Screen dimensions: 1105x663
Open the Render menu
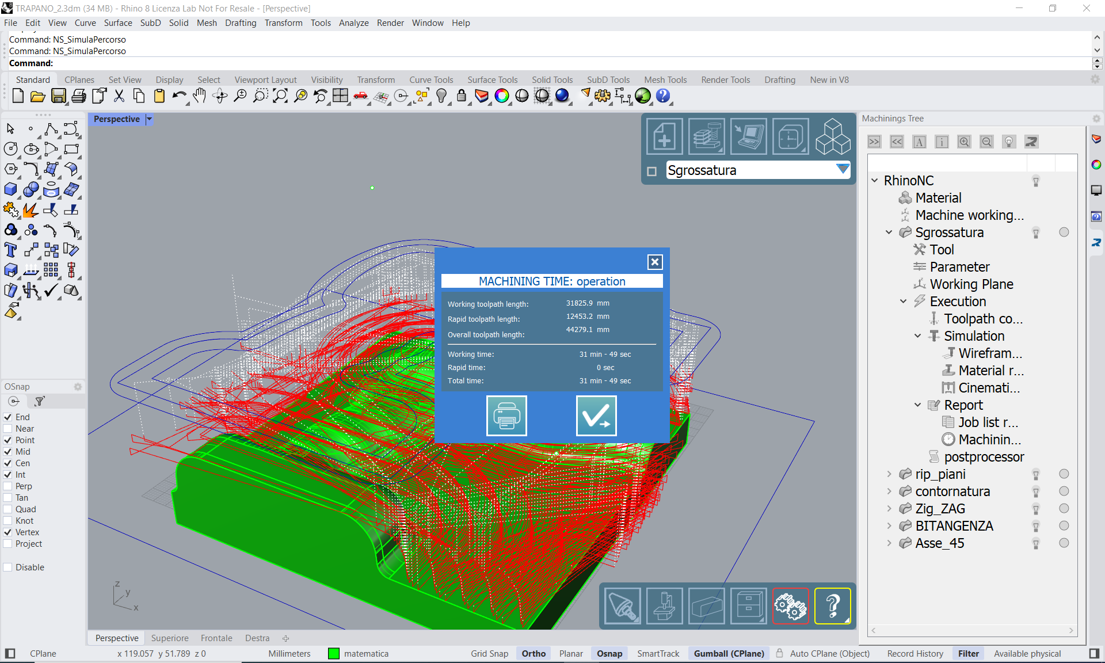390,23
